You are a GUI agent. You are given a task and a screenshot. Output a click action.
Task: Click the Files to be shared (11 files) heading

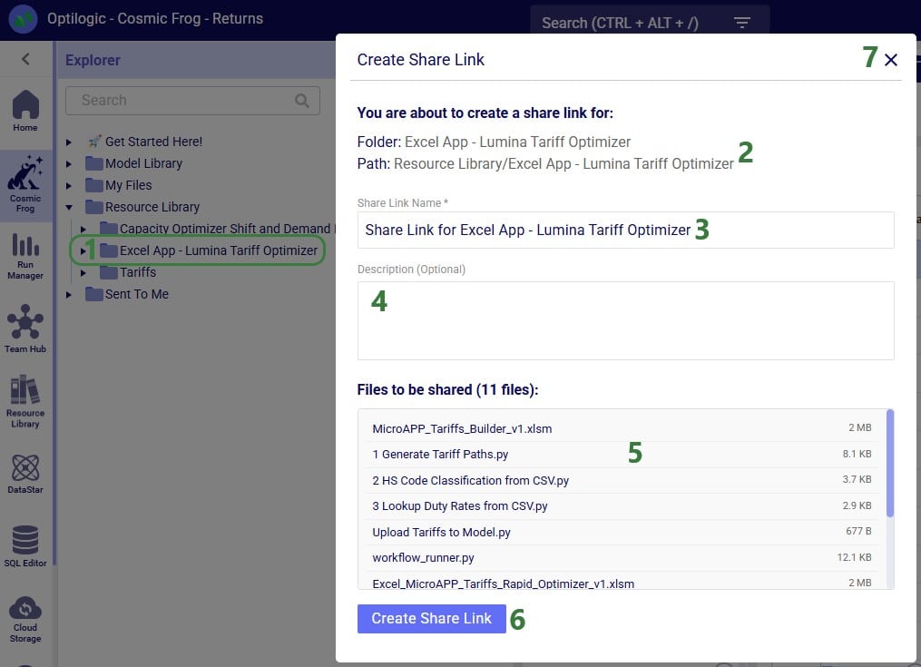(x=447, y=389)
